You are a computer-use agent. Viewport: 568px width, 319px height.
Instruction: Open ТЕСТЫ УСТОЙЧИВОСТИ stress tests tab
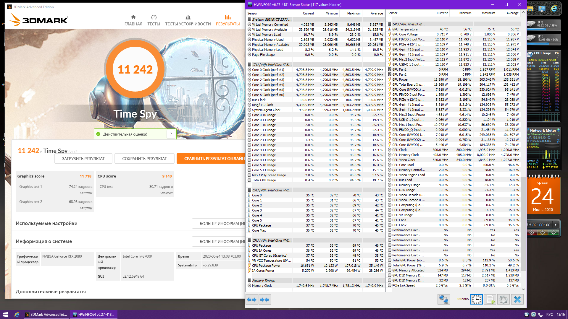188,20
